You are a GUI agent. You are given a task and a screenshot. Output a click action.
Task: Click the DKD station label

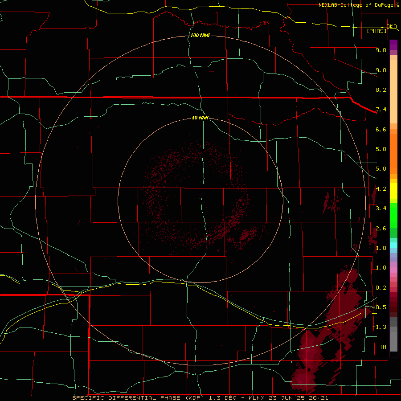coord(392,26)
